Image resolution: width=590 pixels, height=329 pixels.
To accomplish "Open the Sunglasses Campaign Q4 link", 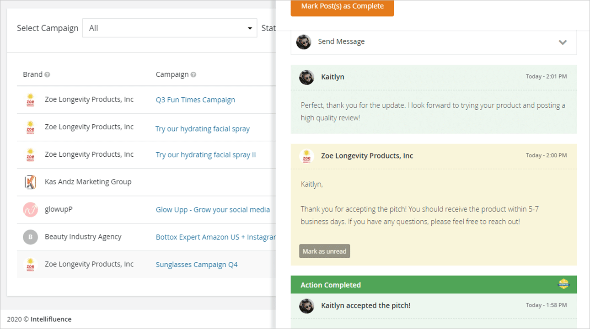I will pyautogui.click(x=197, y=265).
